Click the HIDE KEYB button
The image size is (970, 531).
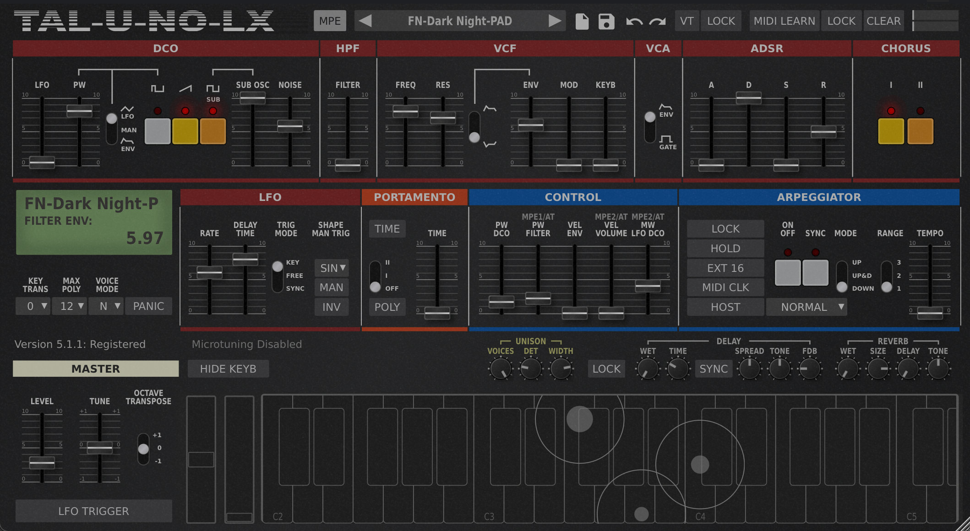pyautogui.click(x=228, y=368)
